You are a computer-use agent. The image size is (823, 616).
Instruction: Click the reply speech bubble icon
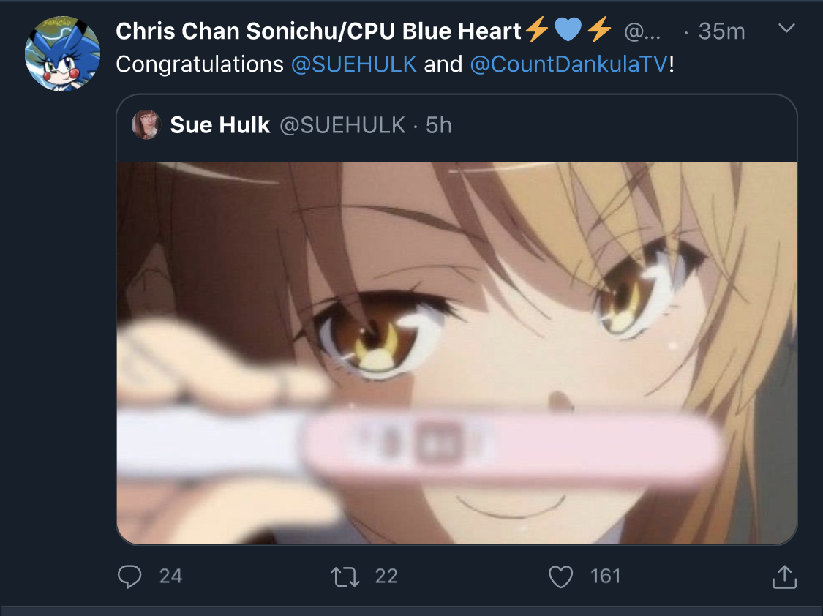coord(129,576)
